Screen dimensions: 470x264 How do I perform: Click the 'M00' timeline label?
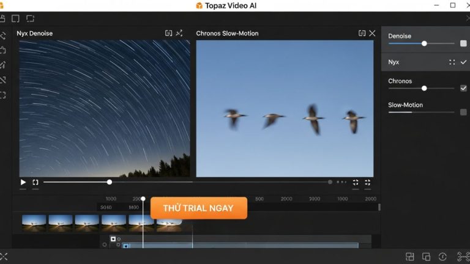coord(133,207)
